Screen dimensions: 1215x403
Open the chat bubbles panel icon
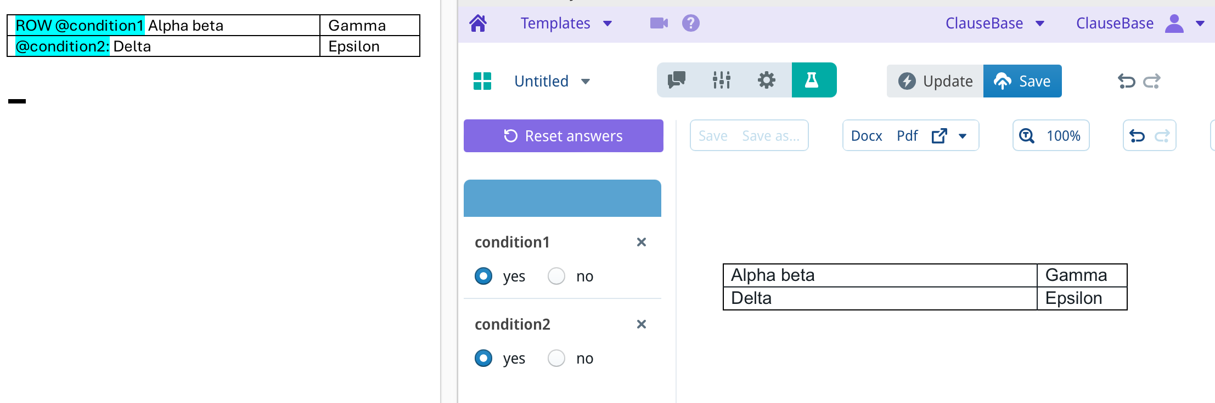(x=676, y=80)
